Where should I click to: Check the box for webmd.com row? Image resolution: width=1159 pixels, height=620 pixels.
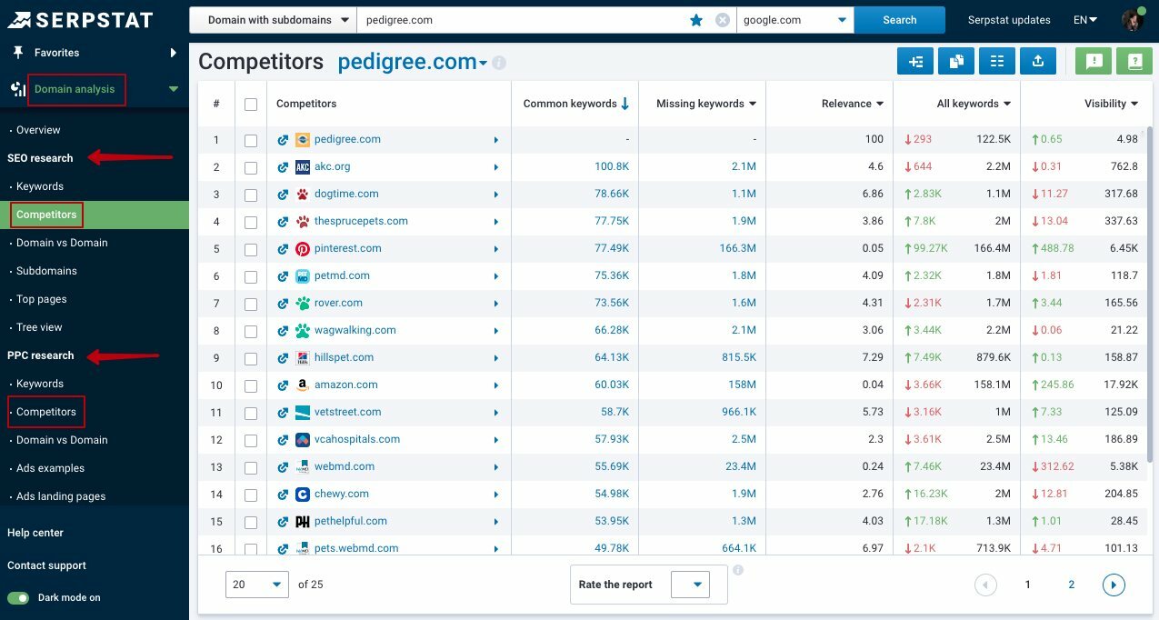coord(251,467)
